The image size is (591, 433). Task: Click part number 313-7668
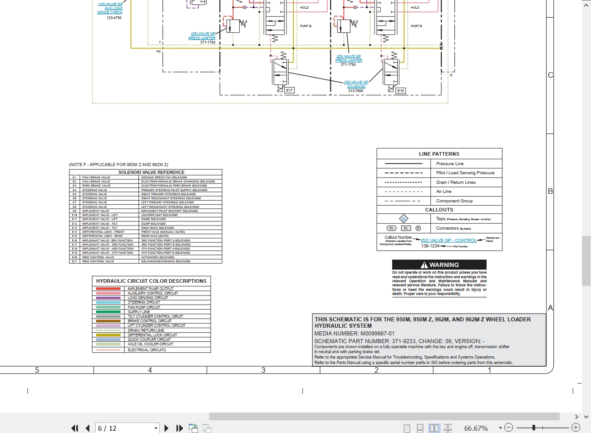[x=356, y=91]
